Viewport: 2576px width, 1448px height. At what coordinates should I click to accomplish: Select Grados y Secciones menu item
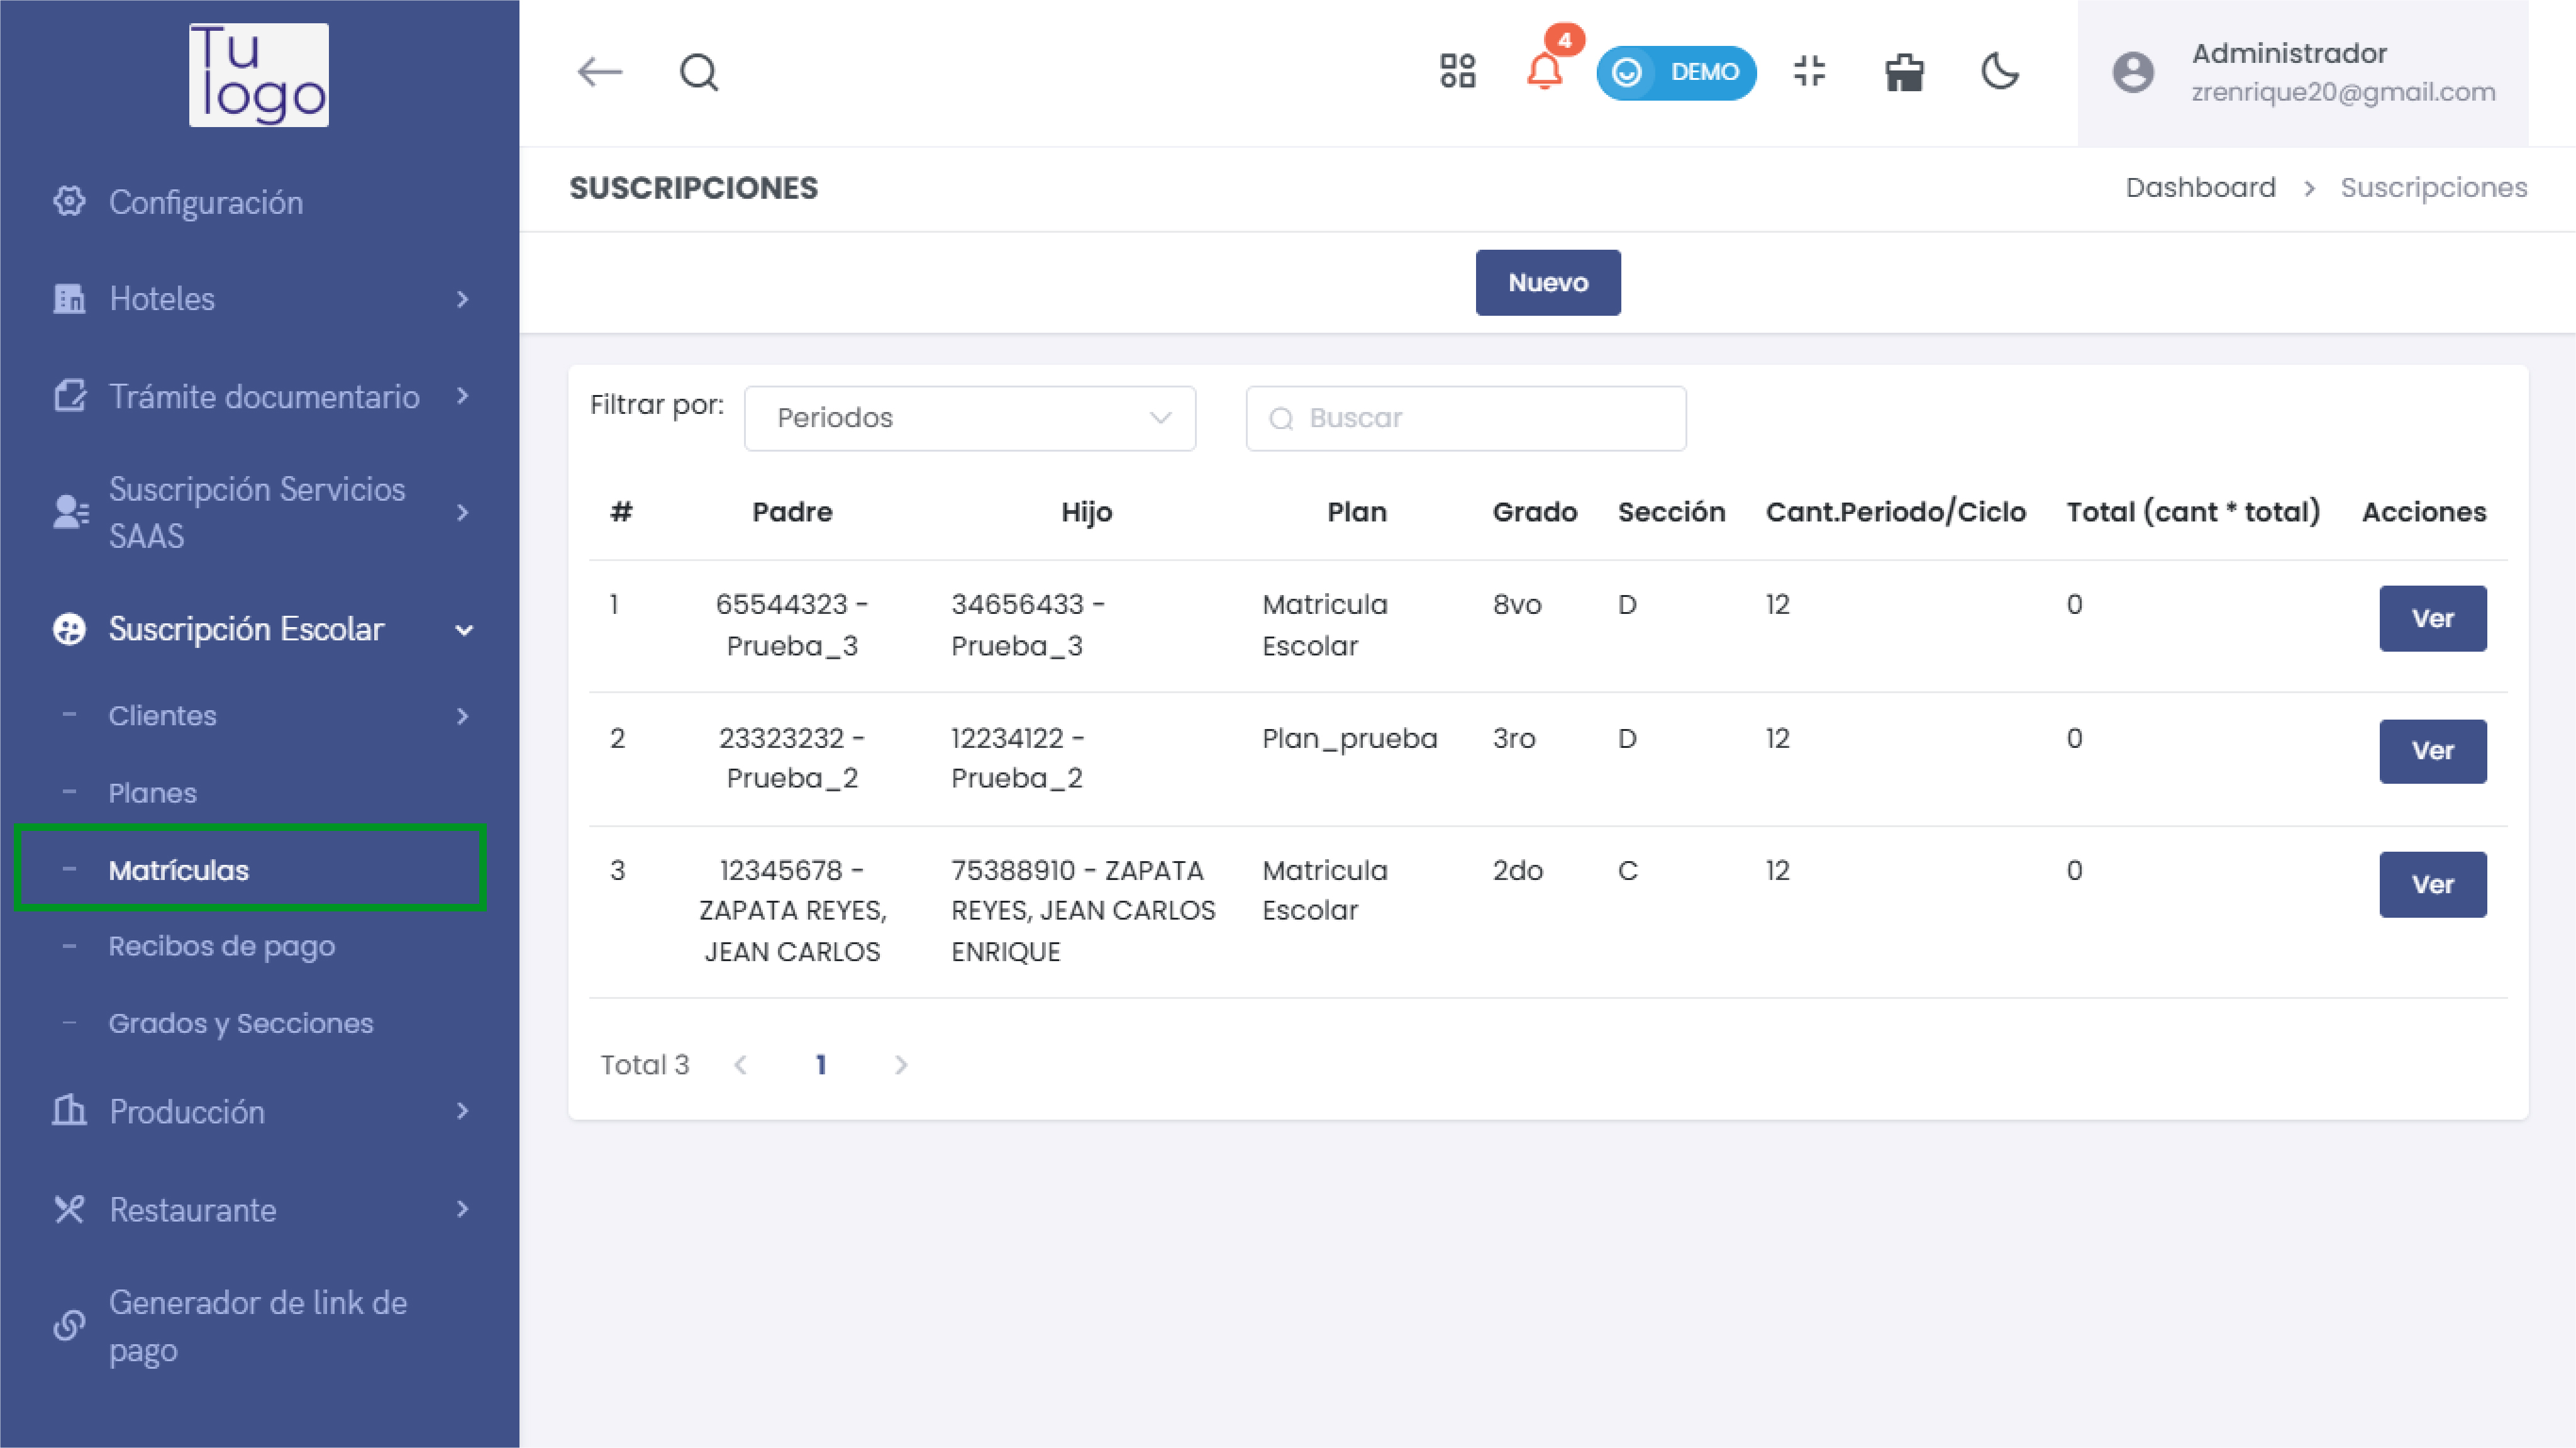point(240,1023)
